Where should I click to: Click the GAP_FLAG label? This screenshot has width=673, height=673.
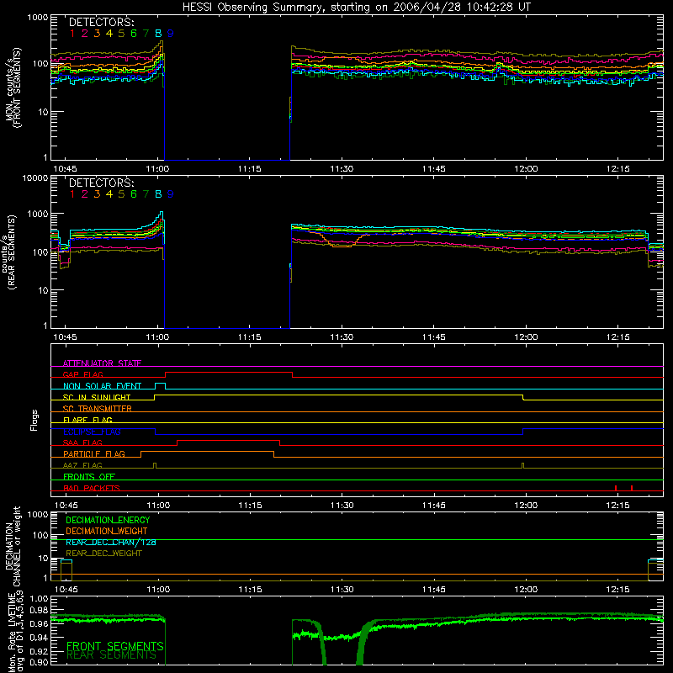[x=82, y=374]
